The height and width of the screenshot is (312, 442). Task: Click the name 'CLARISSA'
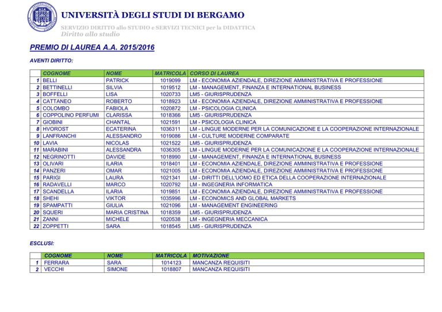click(119, 115)
